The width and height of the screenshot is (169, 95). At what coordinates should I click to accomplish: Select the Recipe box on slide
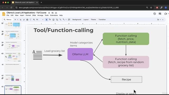click(x=126, y=79)
